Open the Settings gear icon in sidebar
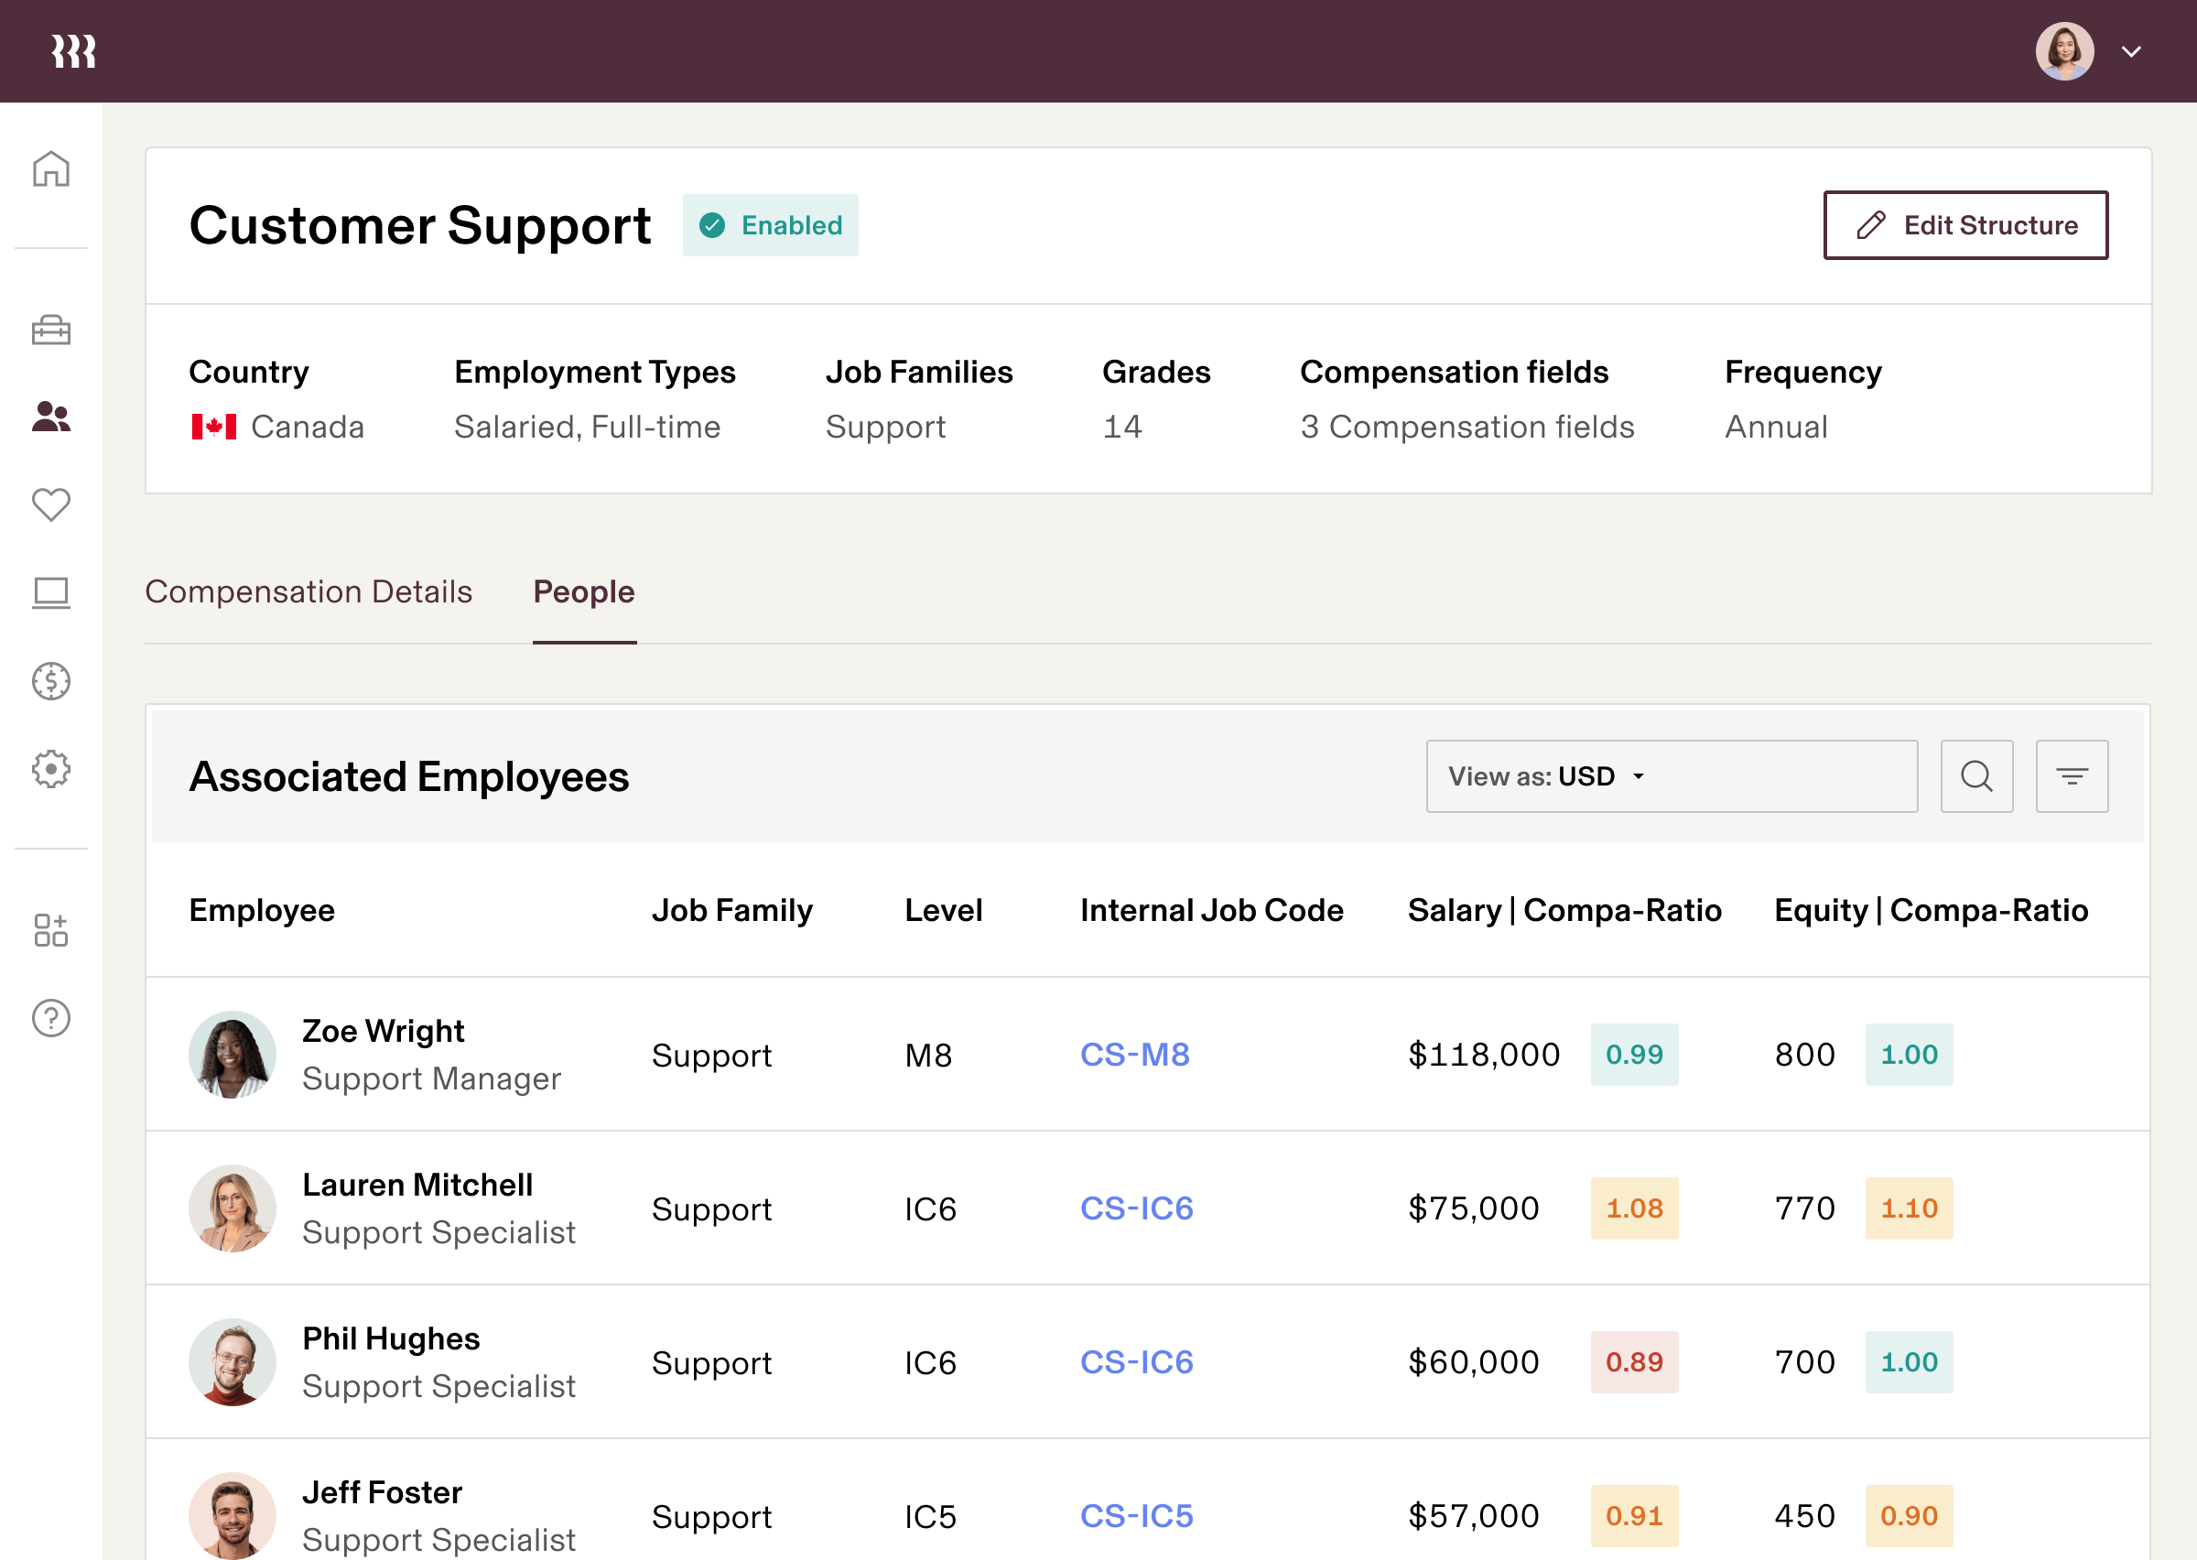The image size is (2197, 1560). click(50, 768)
